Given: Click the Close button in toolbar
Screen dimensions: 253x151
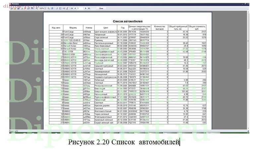Looking at the screenshot, I should click(x=101, y=8).
